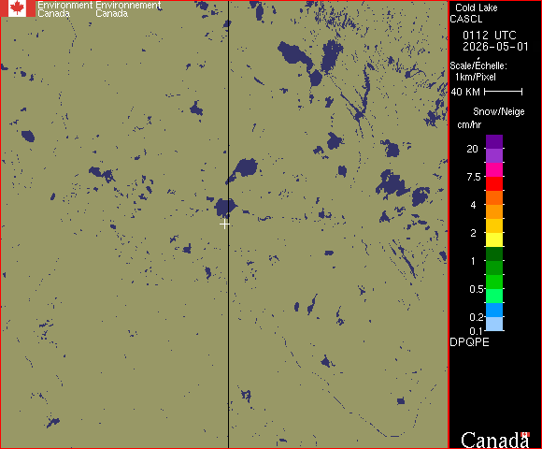Click the Canadian flag icon in header
The image size is (542, 449).
point(18,8)
